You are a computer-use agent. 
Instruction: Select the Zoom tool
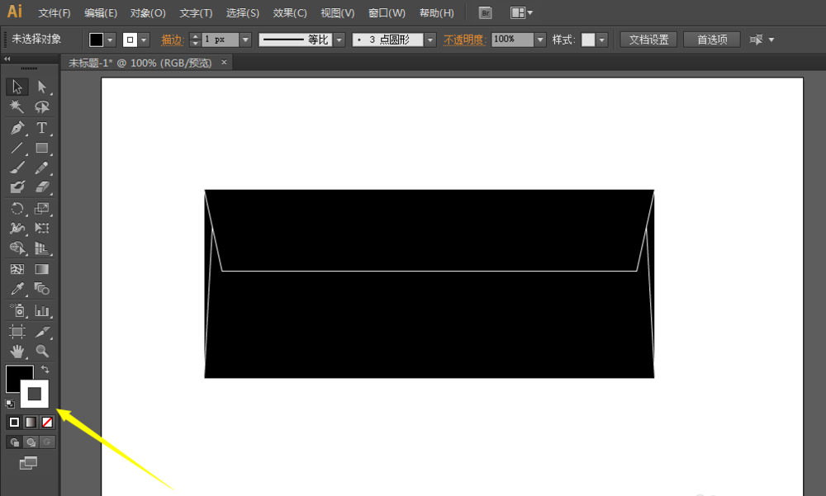41,352
